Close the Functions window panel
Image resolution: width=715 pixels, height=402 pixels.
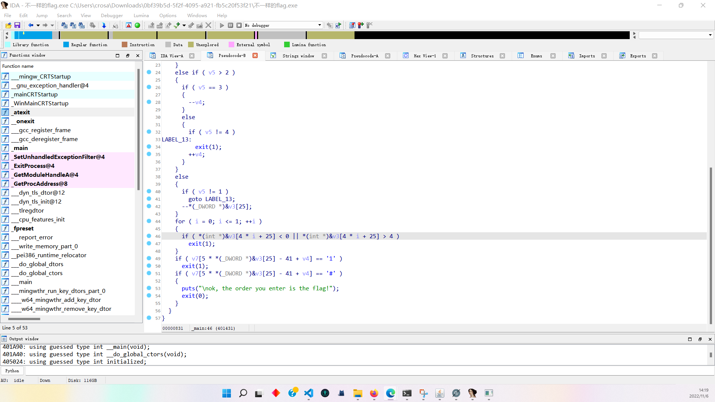[138, 55]
